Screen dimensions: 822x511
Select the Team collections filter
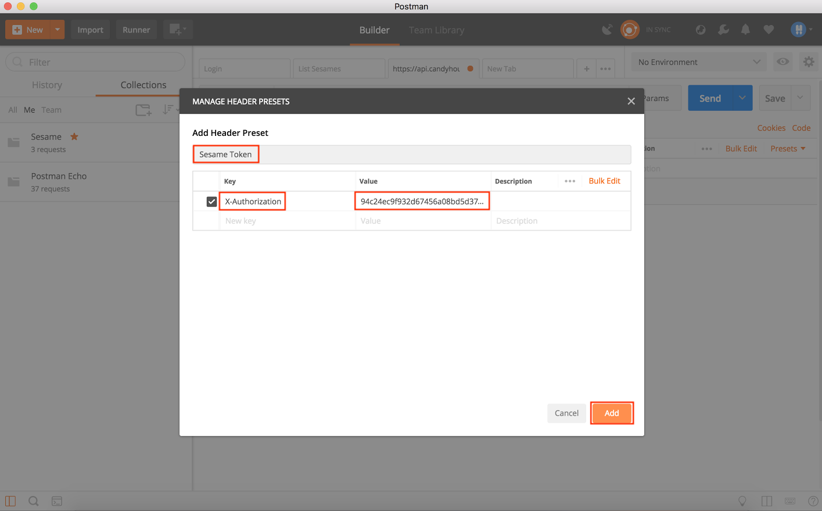click(x=51, y=110)
